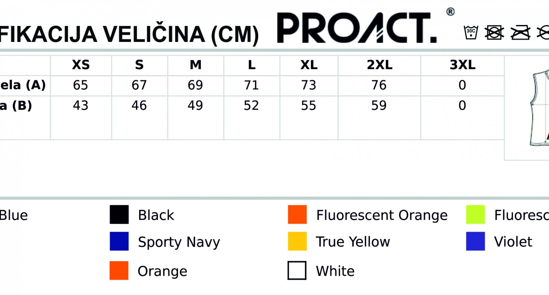Select the Fluorescent Orange swatch
549x295 pixels.
click(x=297, y=214)
